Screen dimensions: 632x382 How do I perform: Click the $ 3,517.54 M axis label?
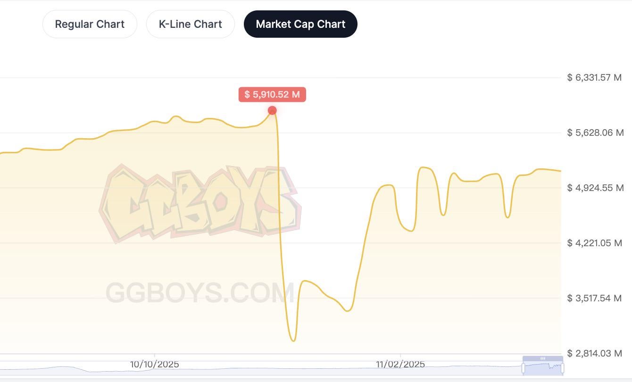pos(594,298)
